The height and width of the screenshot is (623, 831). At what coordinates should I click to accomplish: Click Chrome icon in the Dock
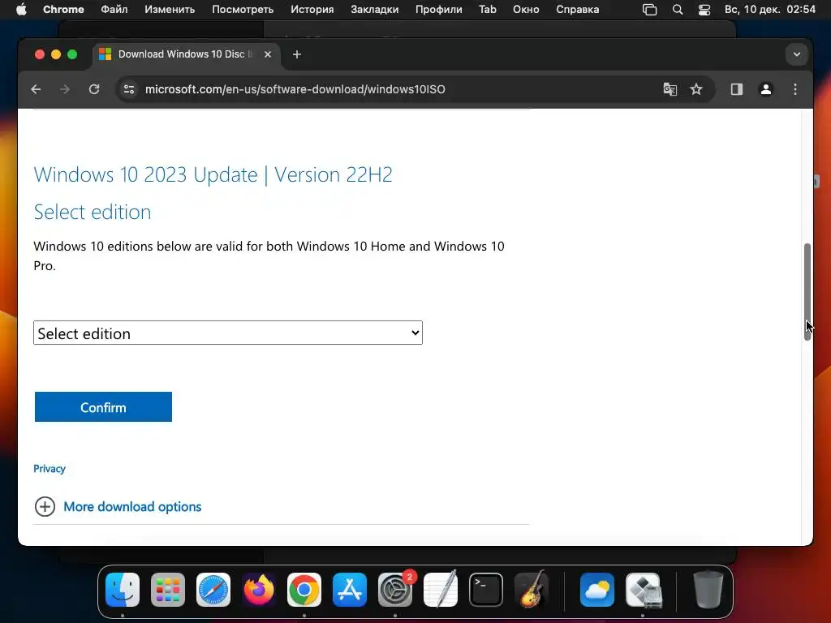[304, 590]
